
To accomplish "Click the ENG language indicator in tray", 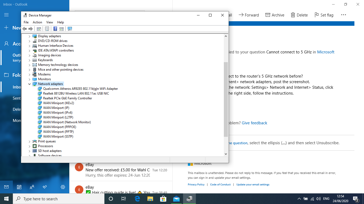I will [326, 199].
